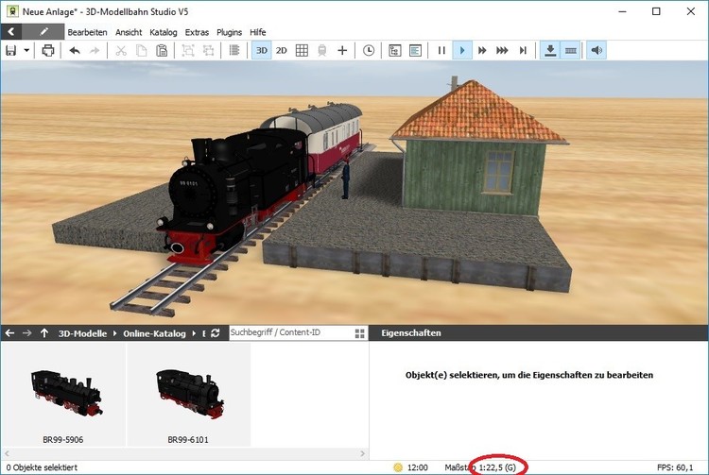Pause the simulation
Image resolution: width=709 pixels, height=475 pixels.
point(441,50)
